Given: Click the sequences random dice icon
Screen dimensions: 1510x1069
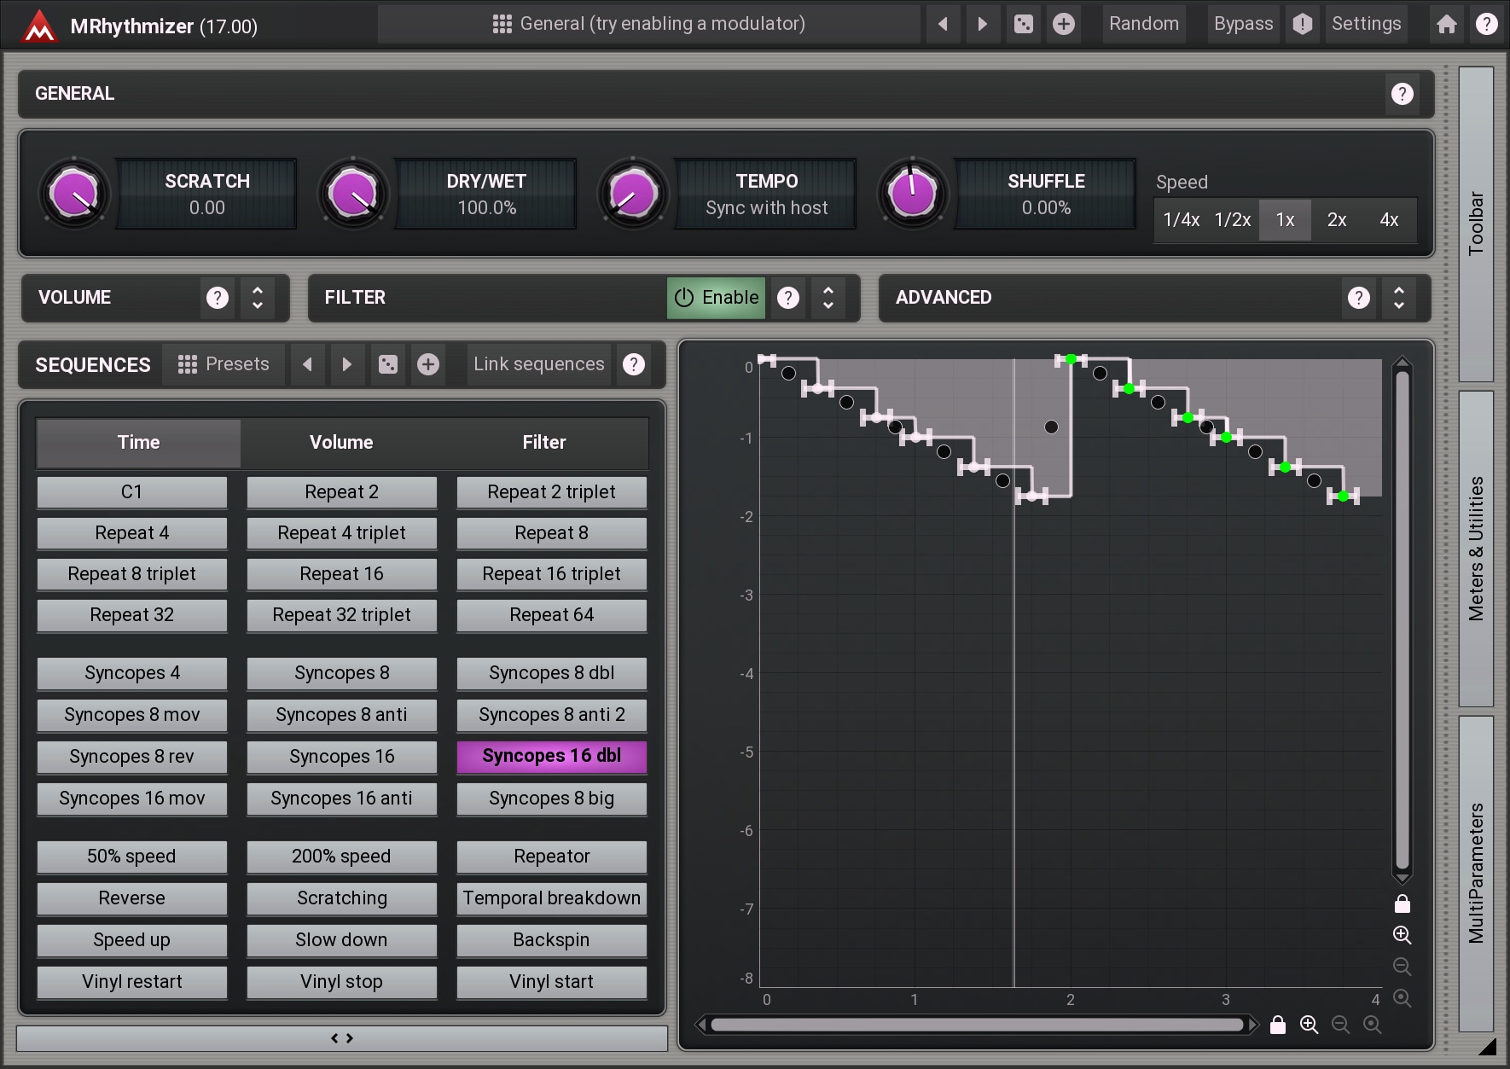Looking at the screenshot, I should pos(388,364).
